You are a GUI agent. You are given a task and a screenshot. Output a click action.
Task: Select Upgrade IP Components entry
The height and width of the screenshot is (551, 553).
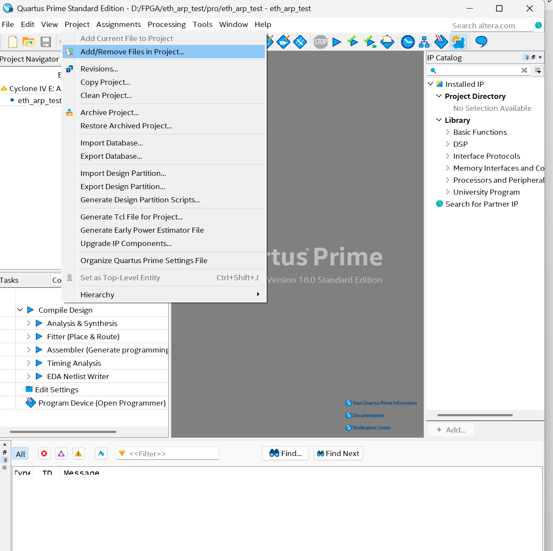point(164,243)
